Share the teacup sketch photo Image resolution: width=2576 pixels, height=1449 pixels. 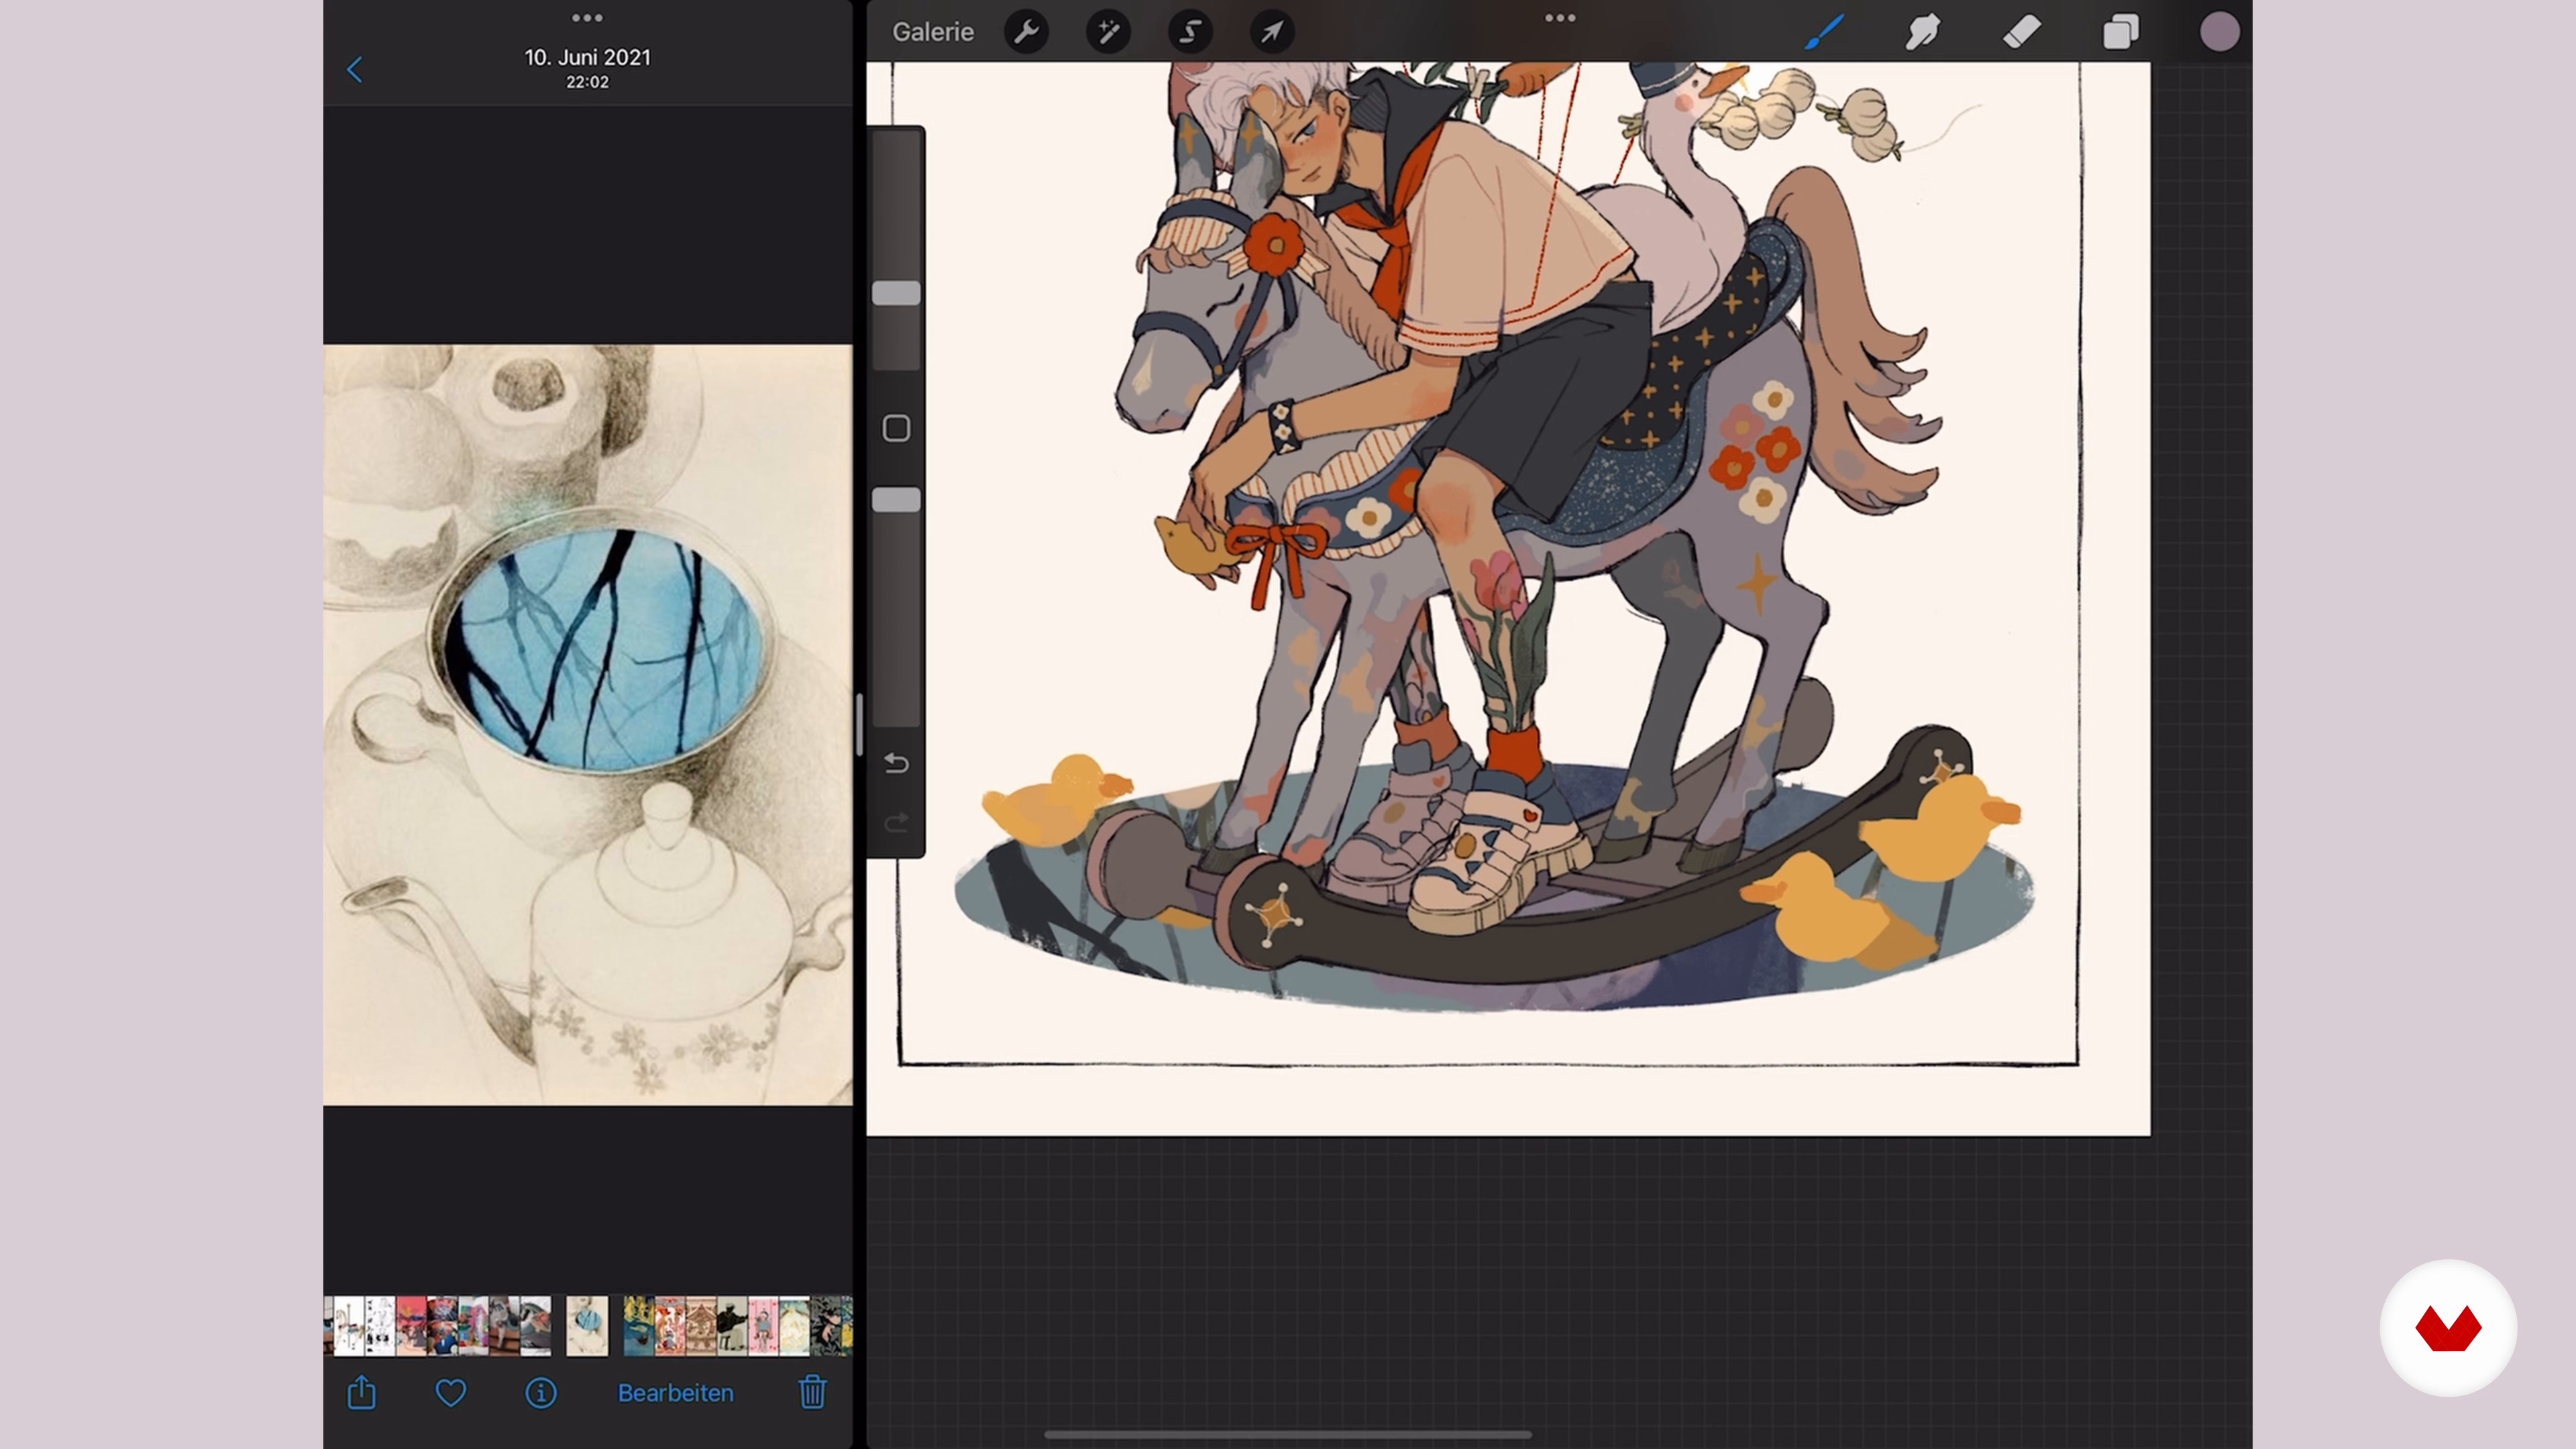[361, 1392]
